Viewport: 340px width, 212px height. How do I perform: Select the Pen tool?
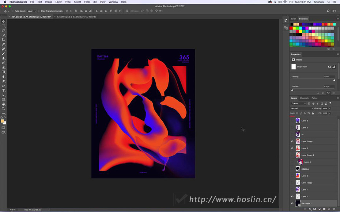click(x=3, y=86)
